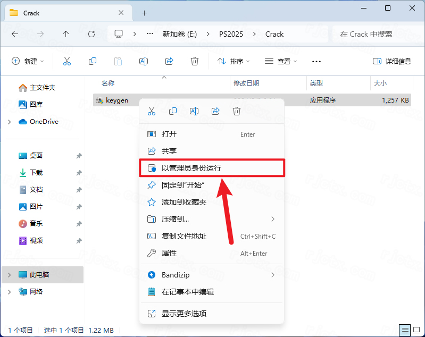425x337 pixels.
Task: Click PS2025 in the breadcrumb path
Action: pos(231,34)
